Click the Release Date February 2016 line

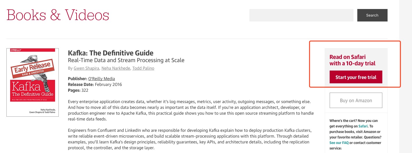click(95, 84)
